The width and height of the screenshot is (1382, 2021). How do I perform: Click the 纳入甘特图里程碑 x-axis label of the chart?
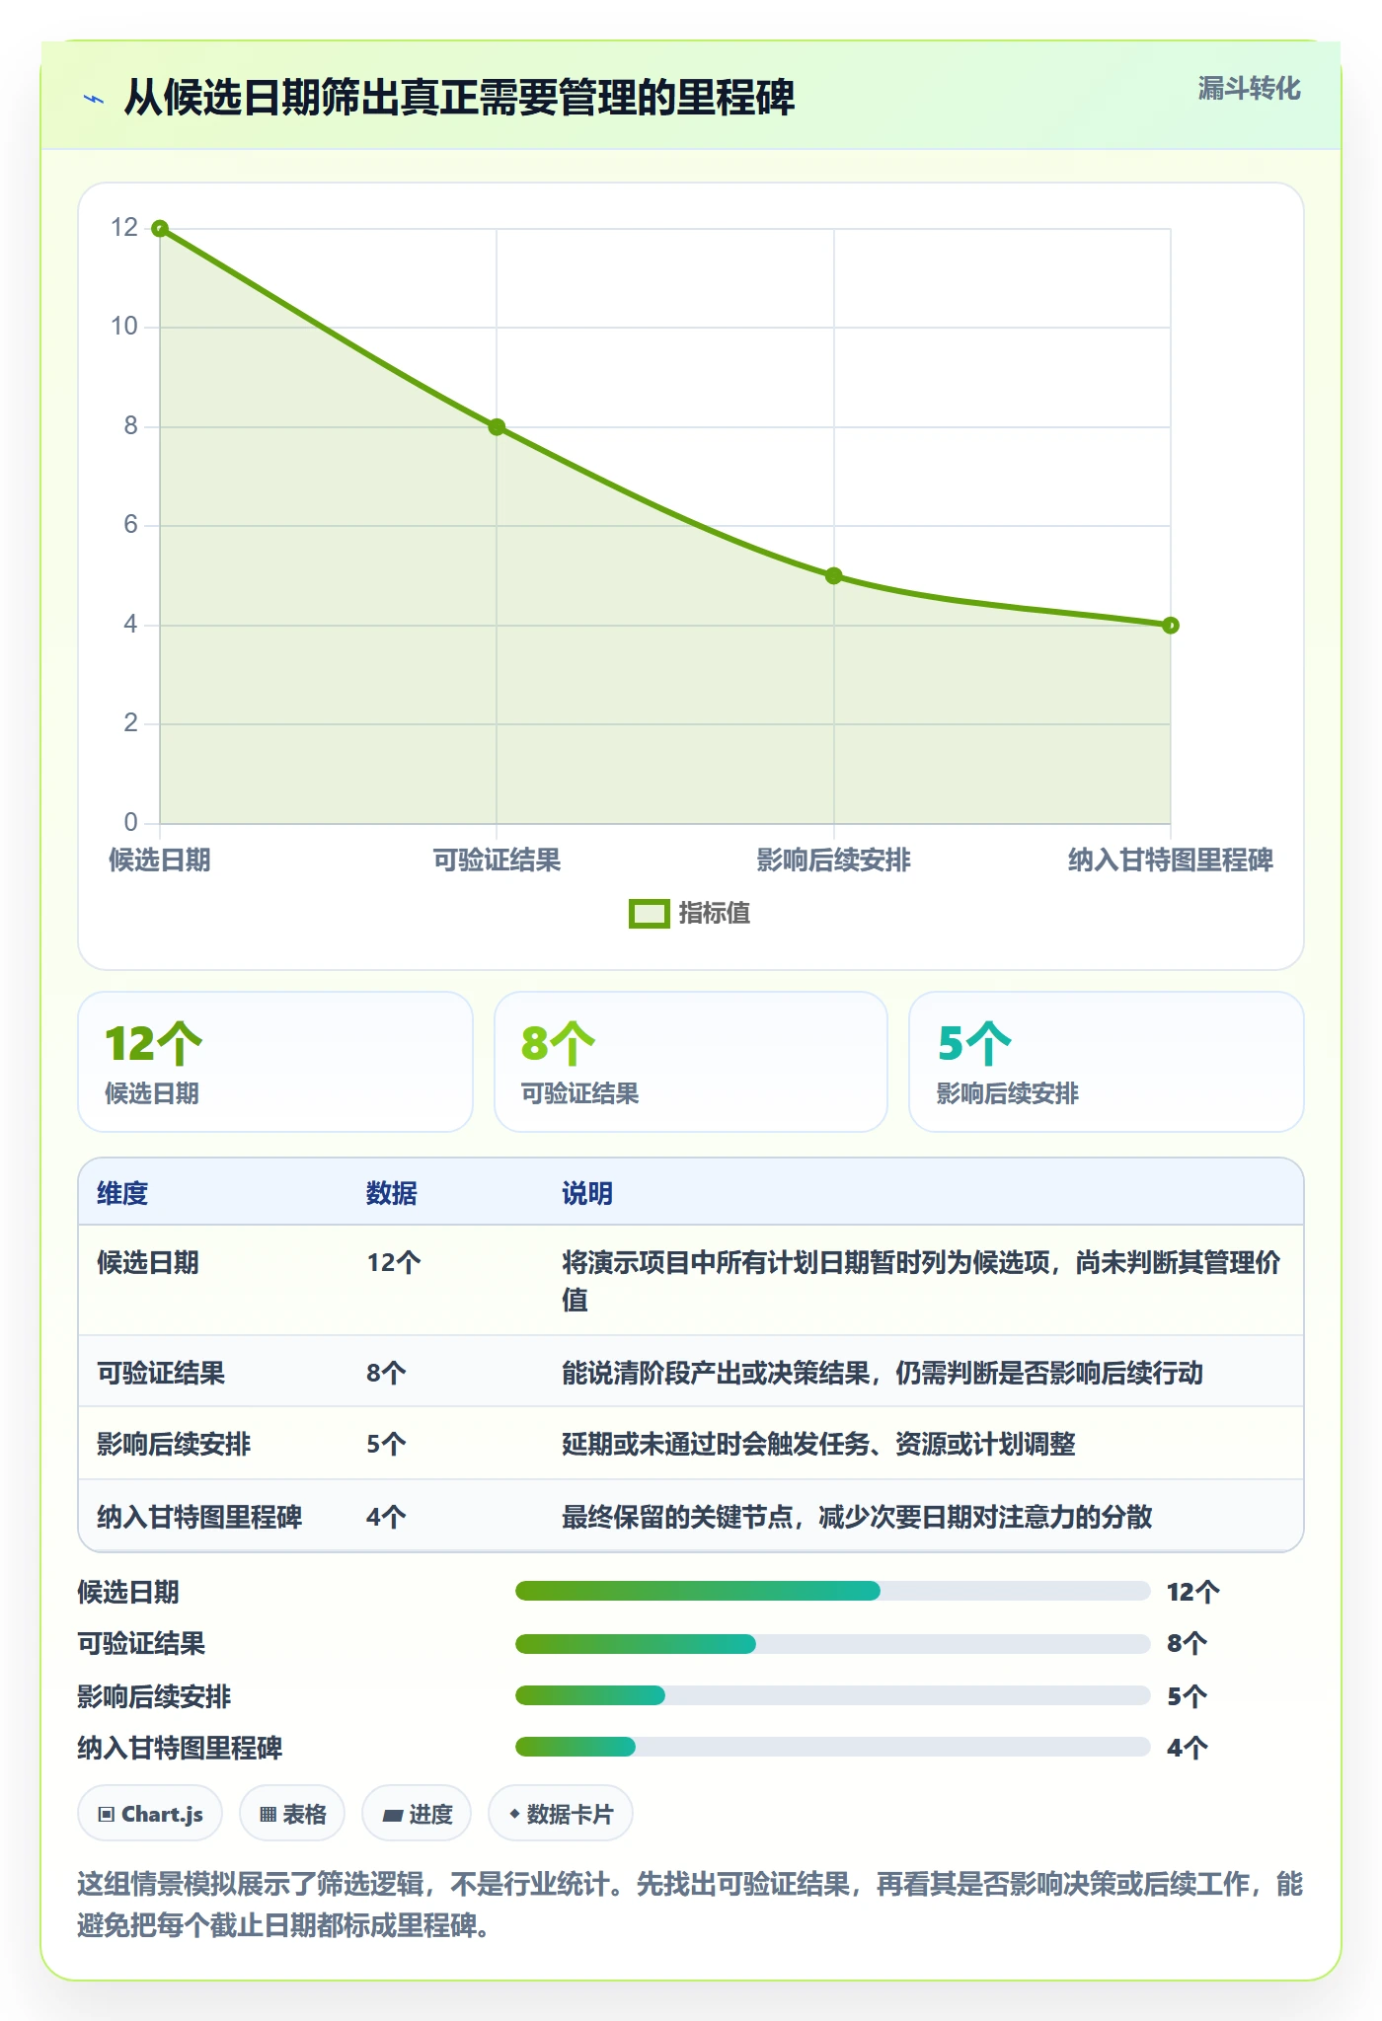coord(1171,860)
